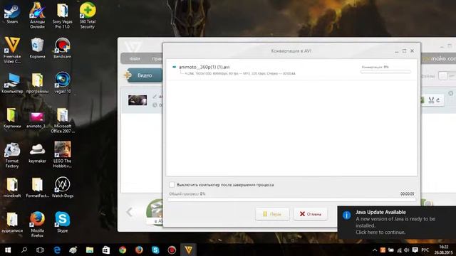Cancel conversion with Отмена button
The height and width of the screenshot is (256, 456).
pos(311,214)
